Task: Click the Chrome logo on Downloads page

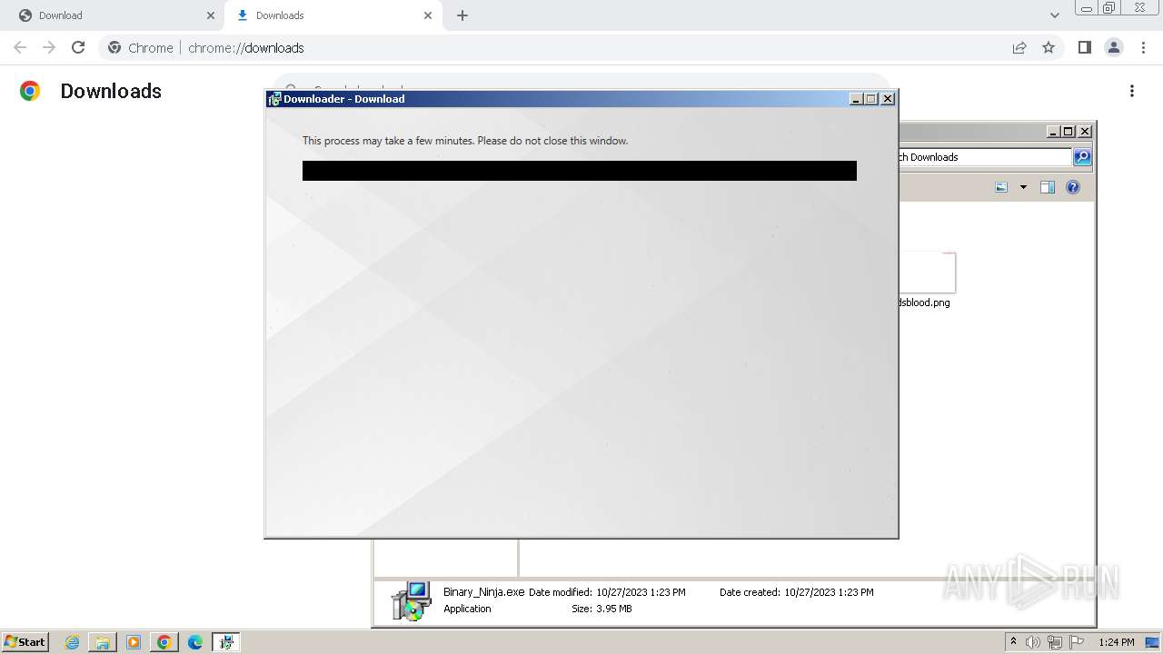Action: (30, 91)
